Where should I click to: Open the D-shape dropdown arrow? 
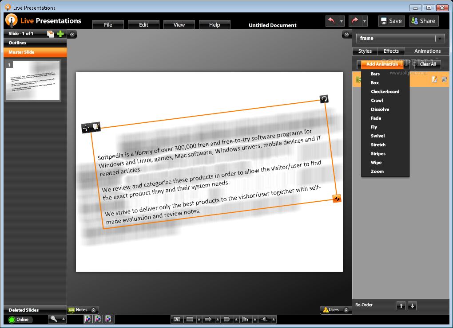click(x=236, y=319)
